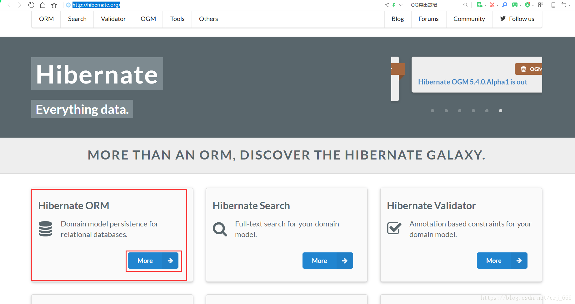Image resolution: width=575 pixels, height=304 pixels.
Task: Expand the screenshot tool dropdown arrow
Action: tap(497, 5)
